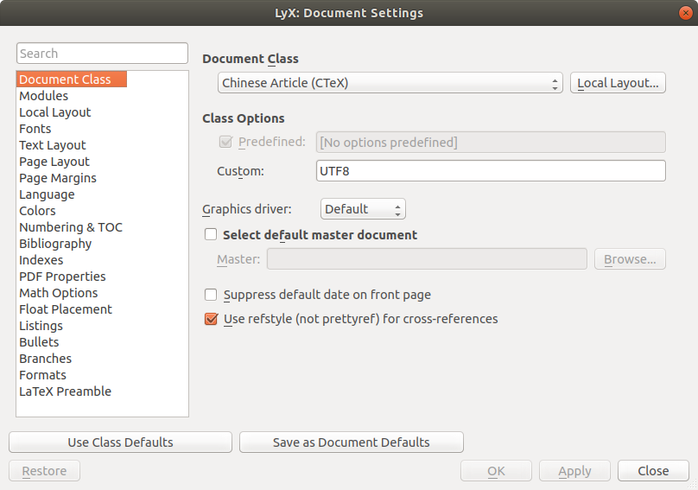The width and height of the screenshot is (698, 490).
Task: Open the Document Class dropdown
Action: (x=390, y=83)
